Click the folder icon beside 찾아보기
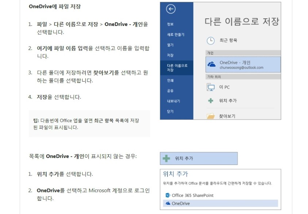This screenshot has height=214, width=308. coord(211,116)
